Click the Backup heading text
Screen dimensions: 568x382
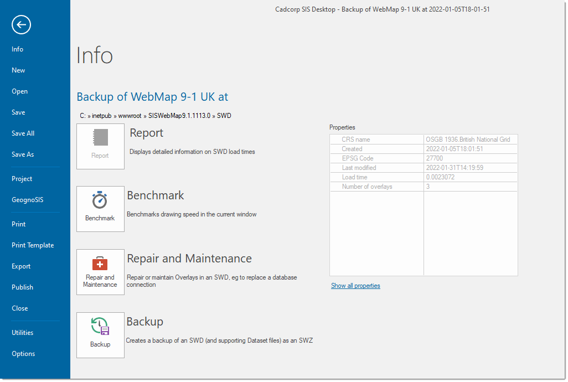pyautogui.click(x=145, y=322)
